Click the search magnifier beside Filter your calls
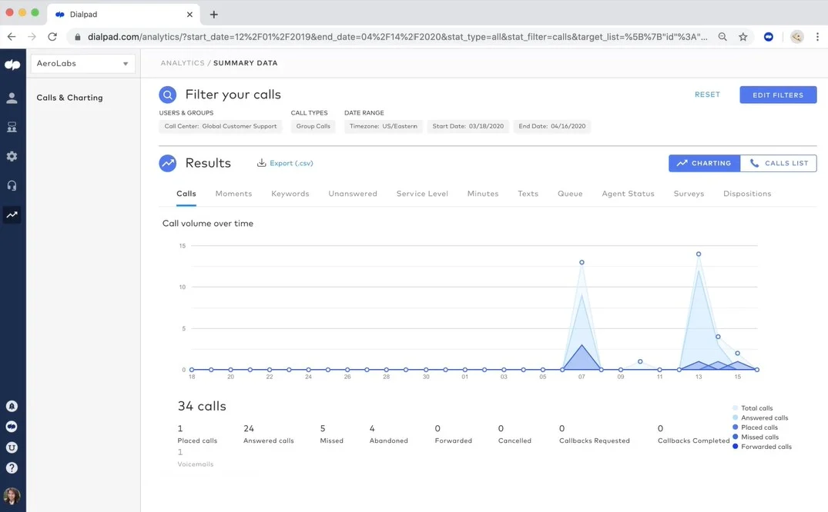Screen dimensions: 828x512 click(x=167, y=95)
